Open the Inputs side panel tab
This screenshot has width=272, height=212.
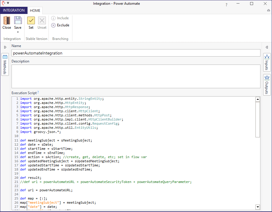267,62
